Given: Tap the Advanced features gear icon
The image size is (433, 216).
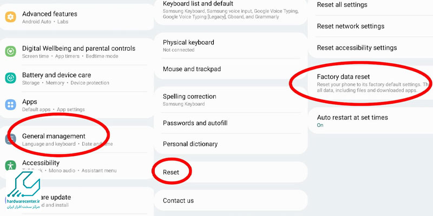Looking at the screenshot, I should 11,17.
